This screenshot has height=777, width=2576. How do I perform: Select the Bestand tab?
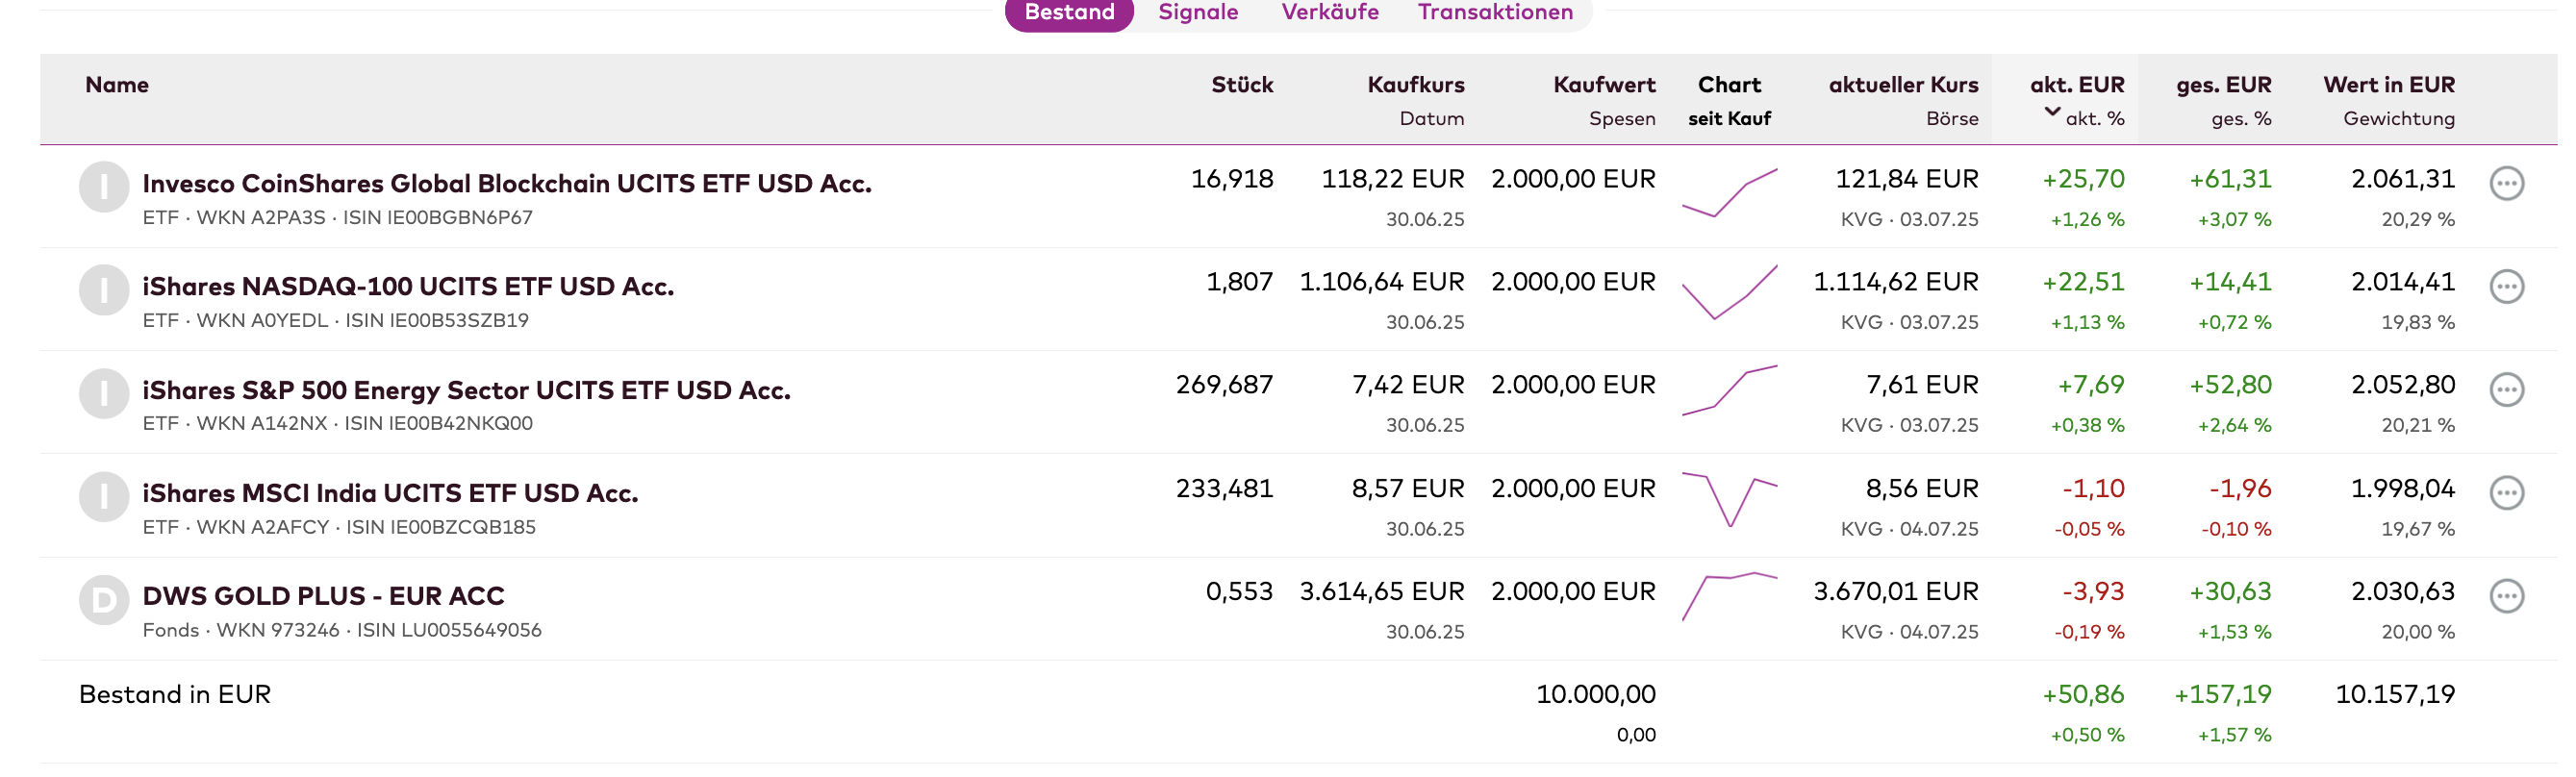[1068, 12]
